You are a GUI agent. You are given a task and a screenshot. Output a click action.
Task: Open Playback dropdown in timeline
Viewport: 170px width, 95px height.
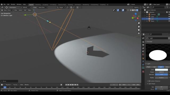click(9, 85)
